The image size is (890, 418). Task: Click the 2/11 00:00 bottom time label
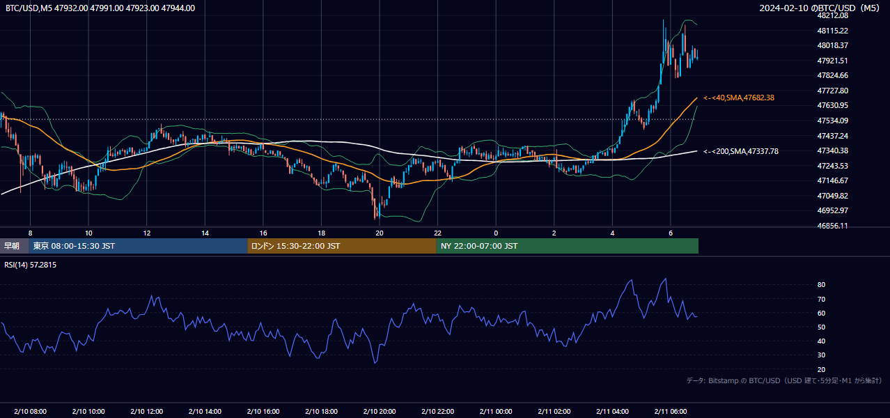point(496,411)
